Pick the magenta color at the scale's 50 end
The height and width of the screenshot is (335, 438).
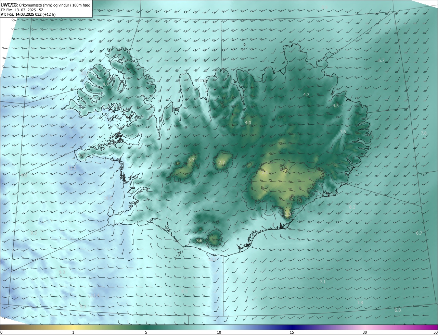click(x=435, y=327)
